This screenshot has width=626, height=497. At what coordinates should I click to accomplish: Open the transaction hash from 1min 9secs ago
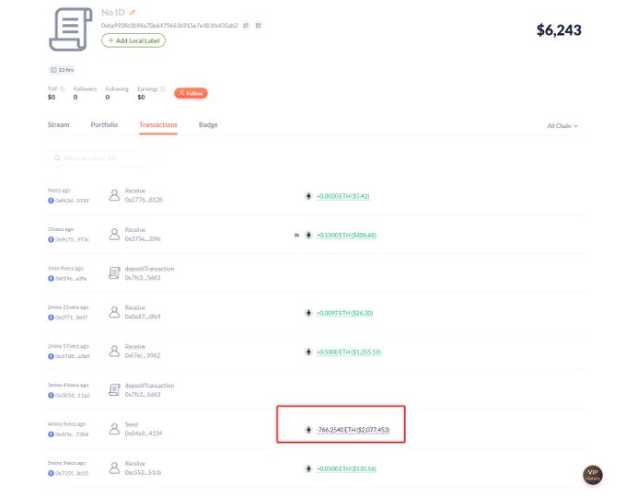point(71,278)
